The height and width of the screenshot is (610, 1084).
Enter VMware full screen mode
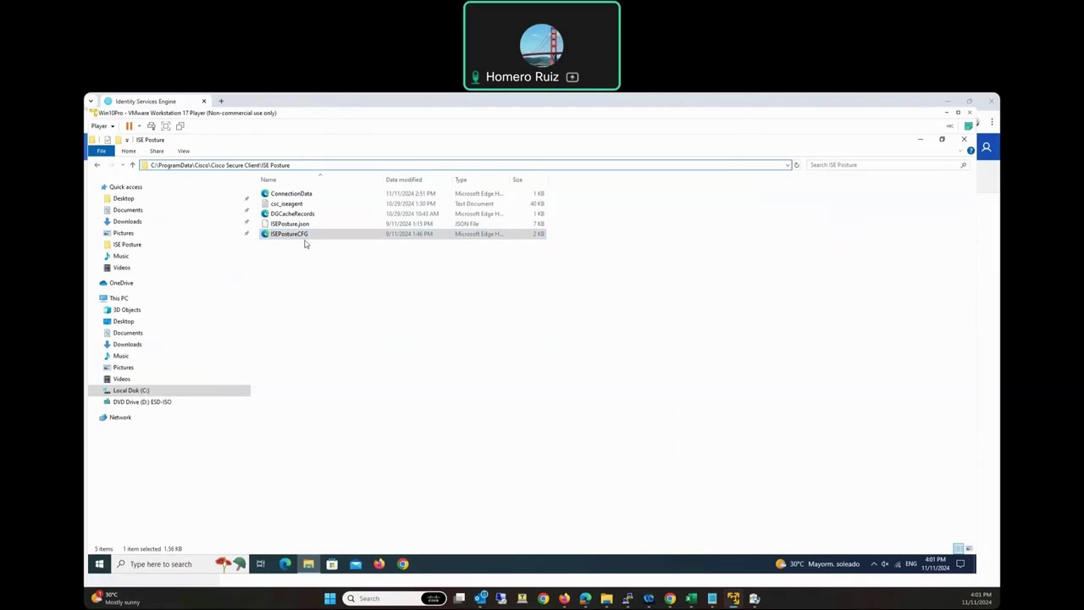pyautogui.click(x=165, y=126)
